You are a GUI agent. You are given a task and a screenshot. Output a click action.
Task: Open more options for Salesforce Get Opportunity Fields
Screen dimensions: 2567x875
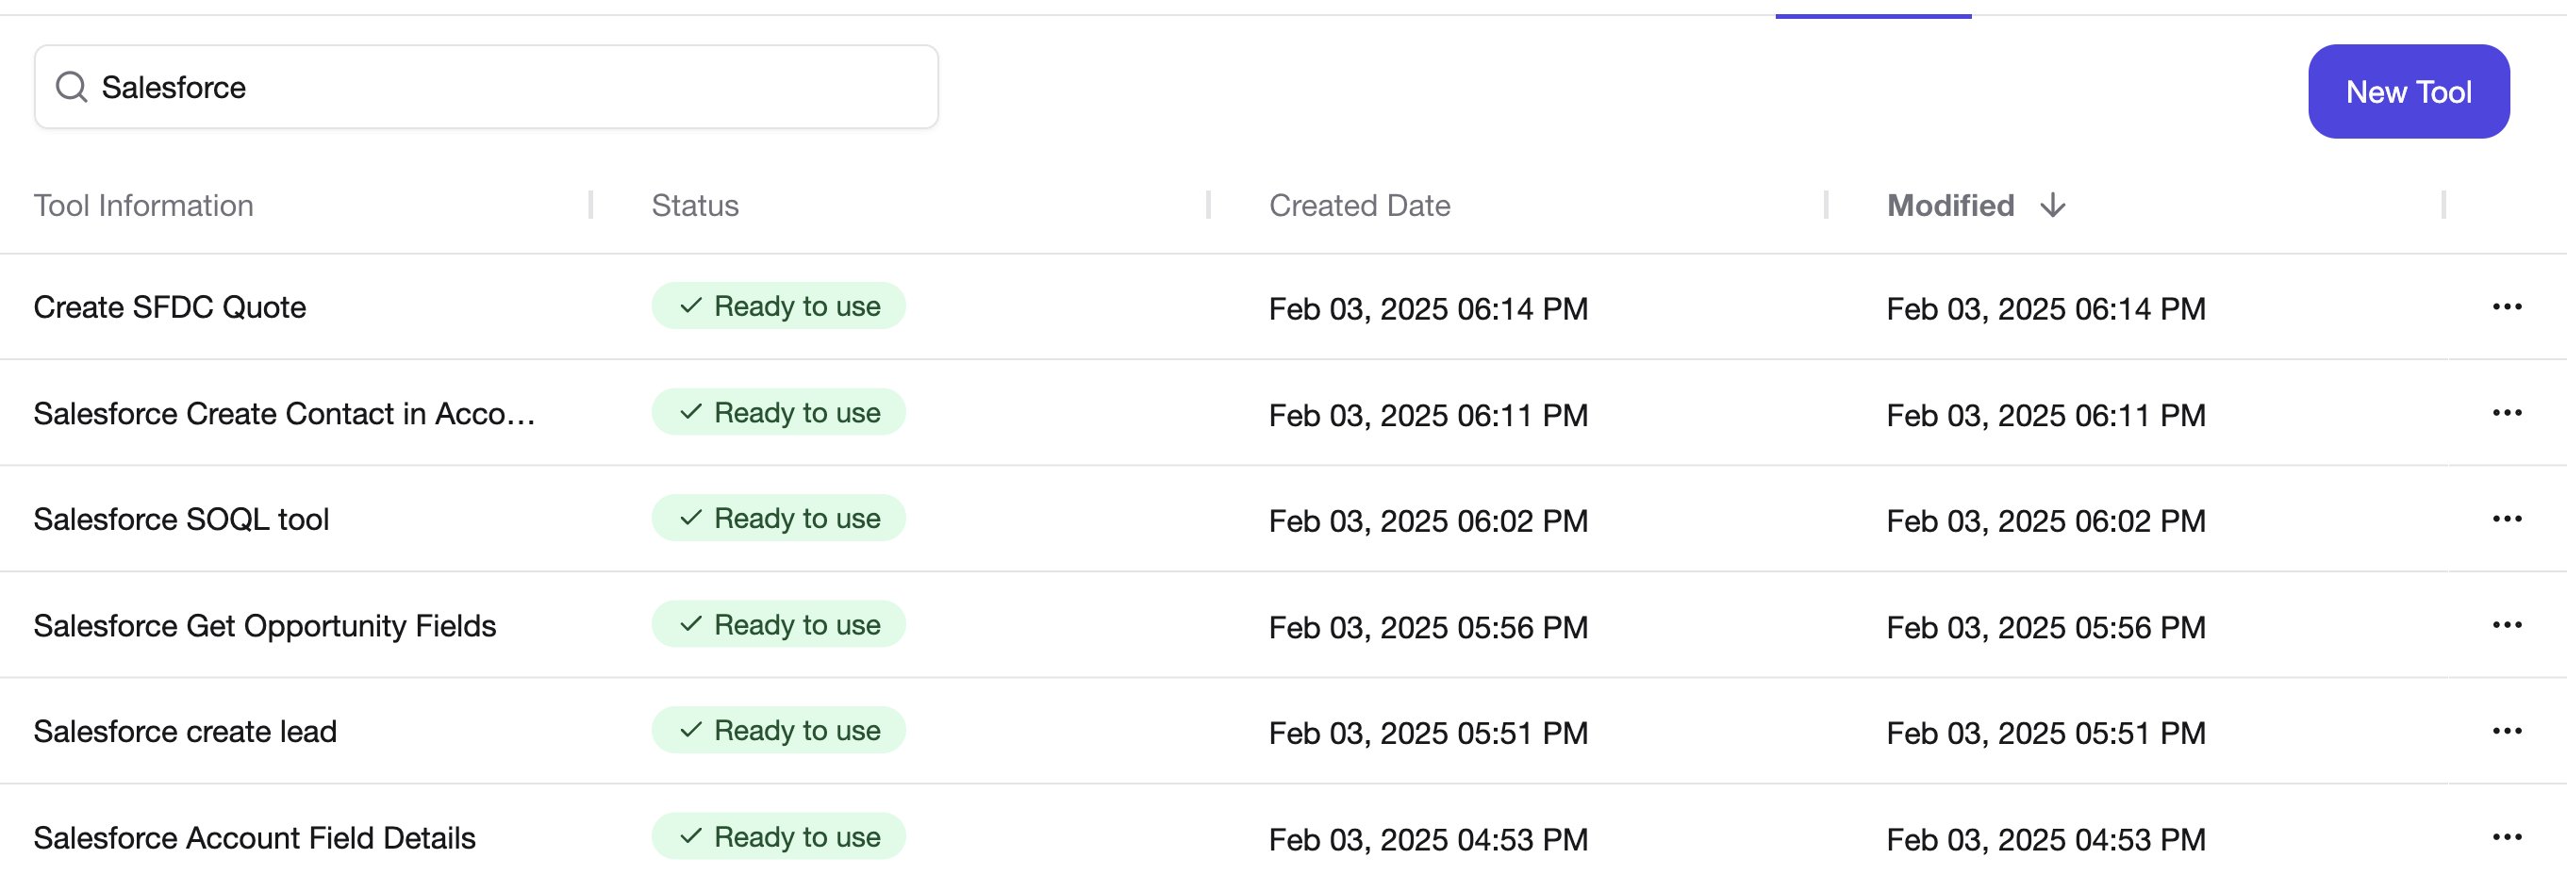[x=2507, y=625]
